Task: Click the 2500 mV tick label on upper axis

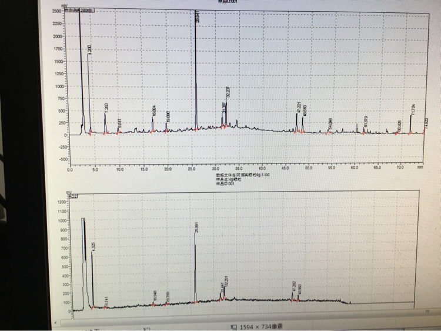Action: pos(56,11)
